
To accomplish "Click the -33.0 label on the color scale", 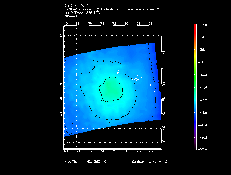I will (203, 25).
